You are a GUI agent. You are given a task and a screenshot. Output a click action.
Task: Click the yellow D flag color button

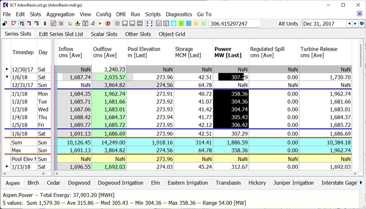[x=196, y=23]
